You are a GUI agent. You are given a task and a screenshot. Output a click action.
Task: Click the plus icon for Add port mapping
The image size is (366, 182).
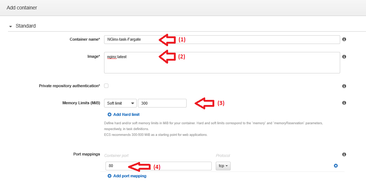[x=110, y=176]
